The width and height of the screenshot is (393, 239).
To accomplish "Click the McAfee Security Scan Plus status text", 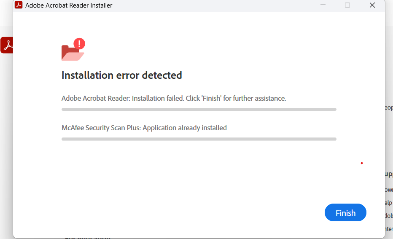I will pos(144,128).
